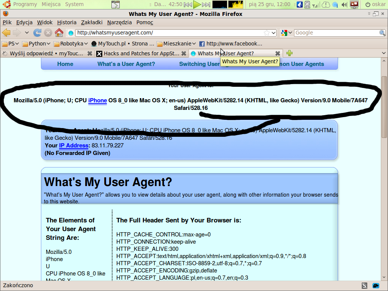This screenshot has width=388, height=291.
Task: Click the blue gear info tray icon
Action: [x=335, y=5]
